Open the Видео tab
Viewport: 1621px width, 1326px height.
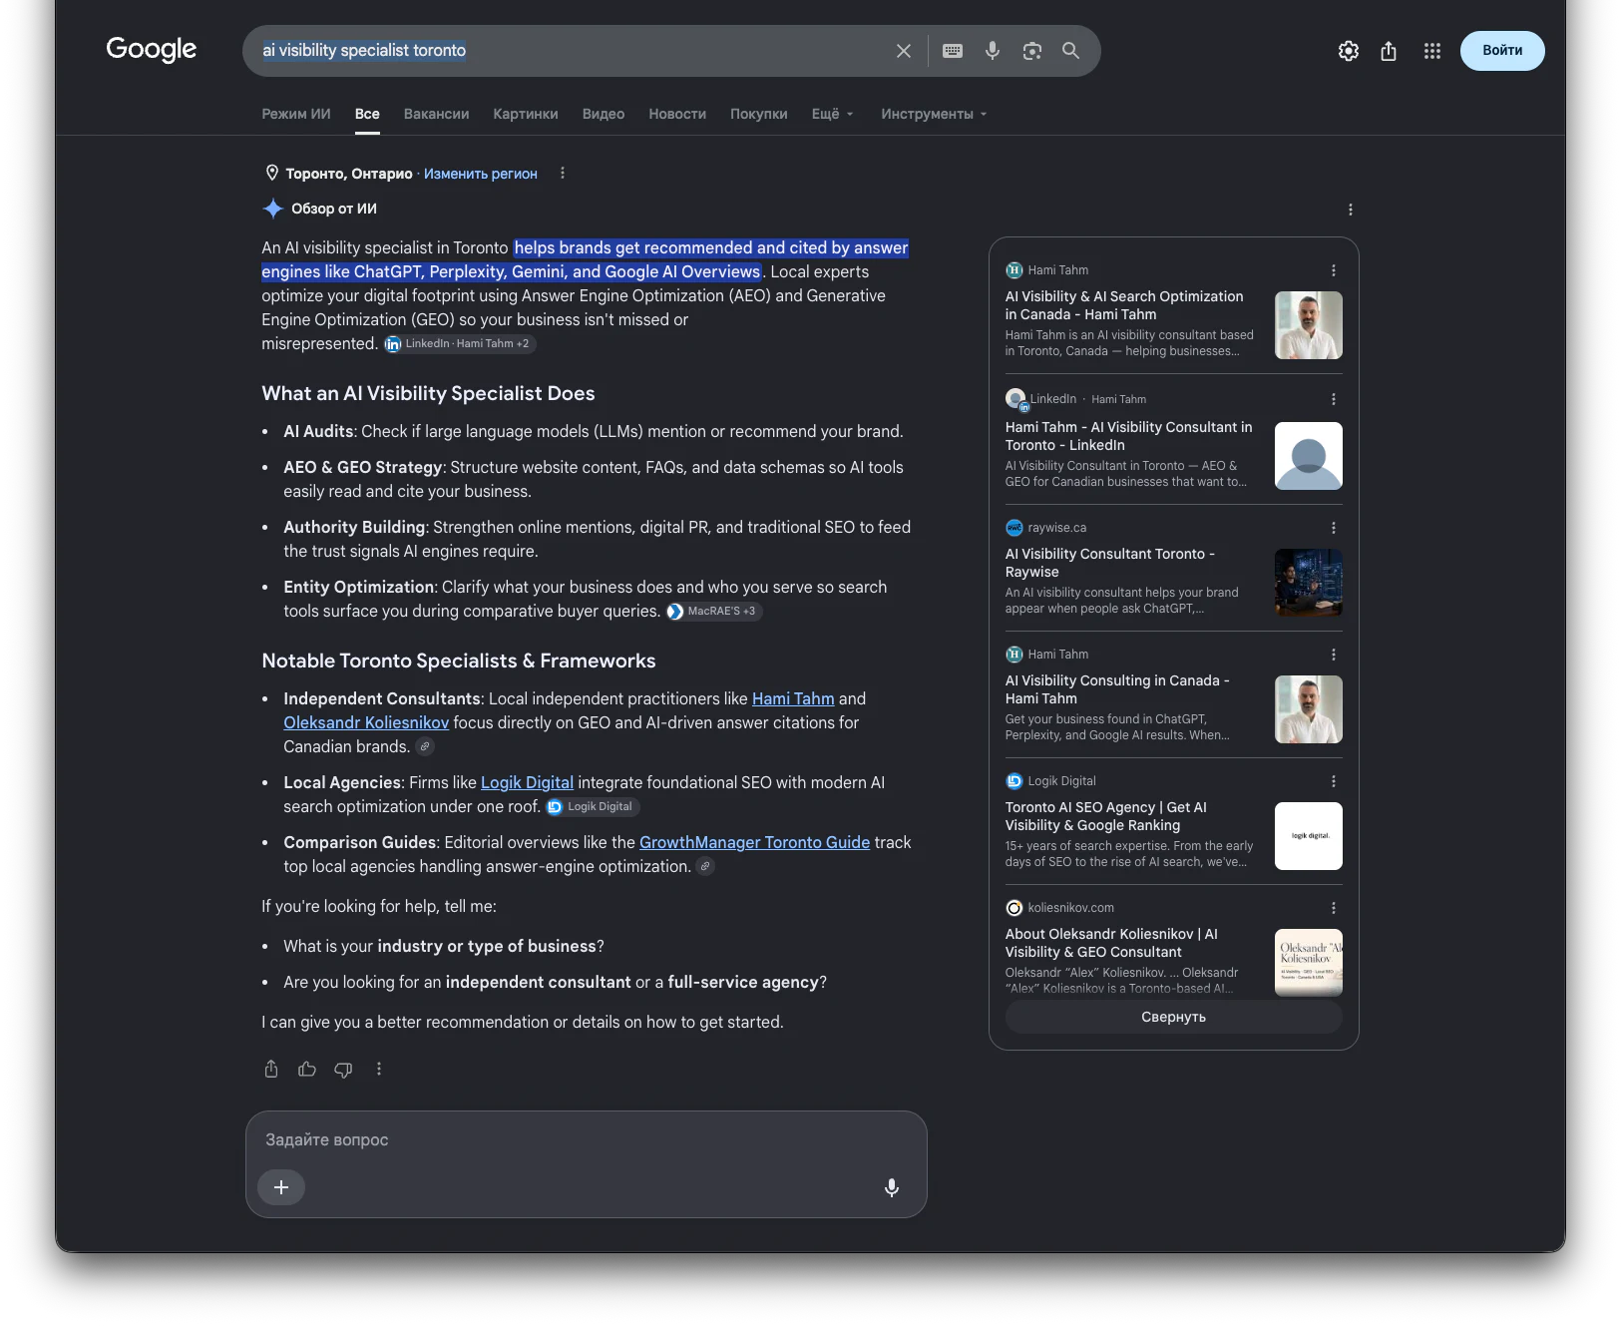[x=604, y=114]
